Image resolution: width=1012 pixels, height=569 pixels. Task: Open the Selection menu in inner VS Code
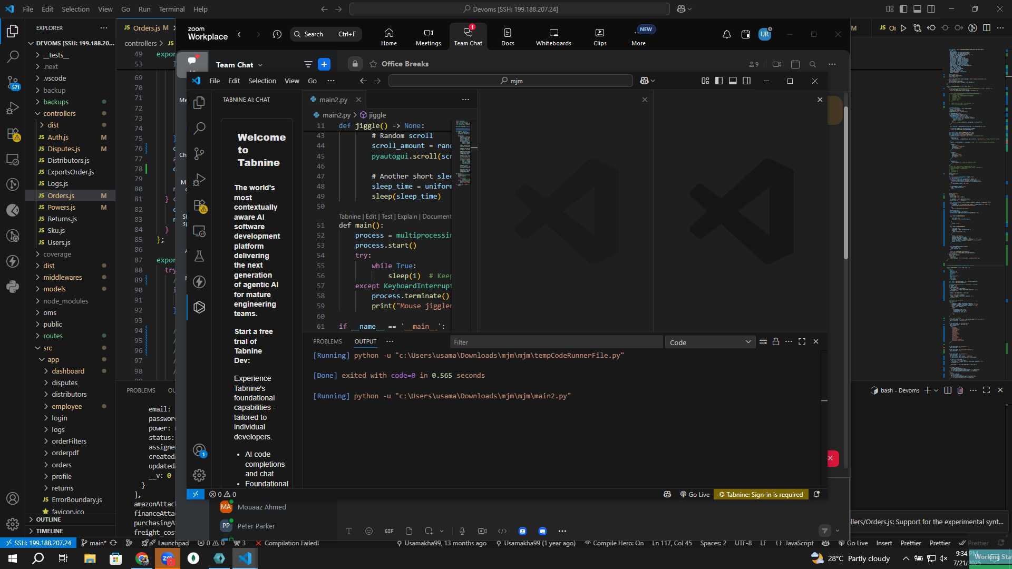pos(262,81)
